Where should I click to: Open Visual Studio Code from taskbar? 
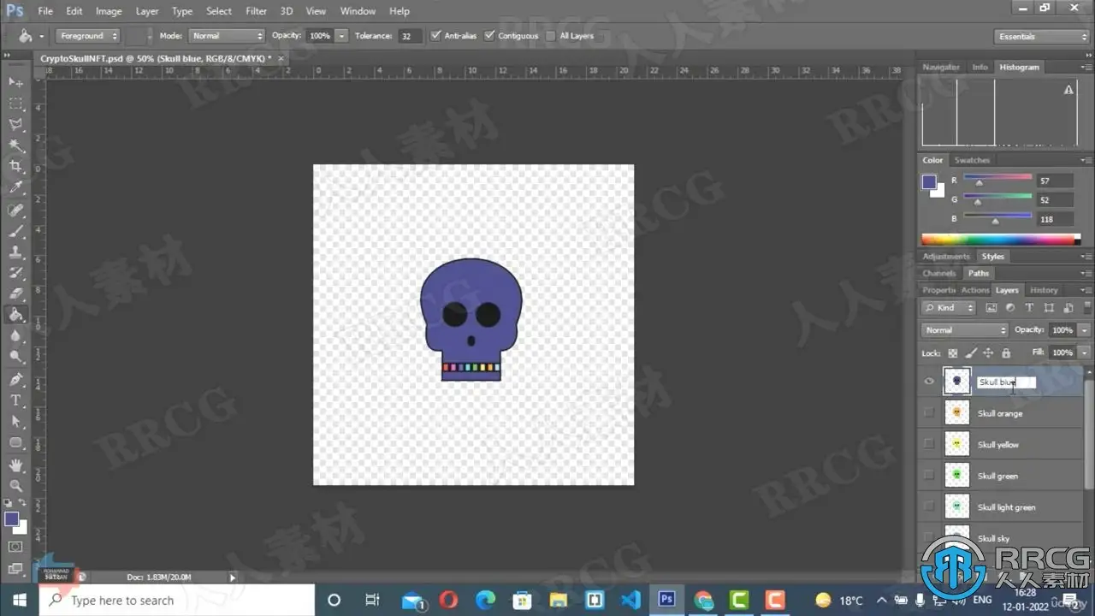pyautogui.click(x=631, y=600)
